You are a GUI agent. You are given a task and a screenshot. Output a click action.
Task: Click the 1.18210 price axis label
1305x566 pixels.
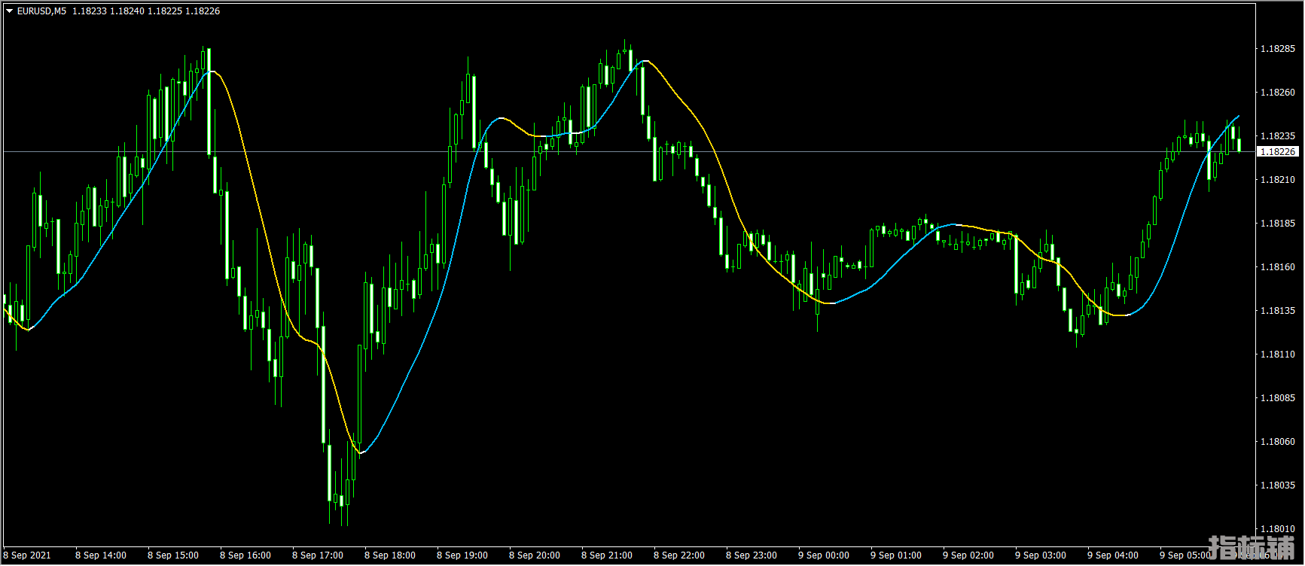point(1278,180)
